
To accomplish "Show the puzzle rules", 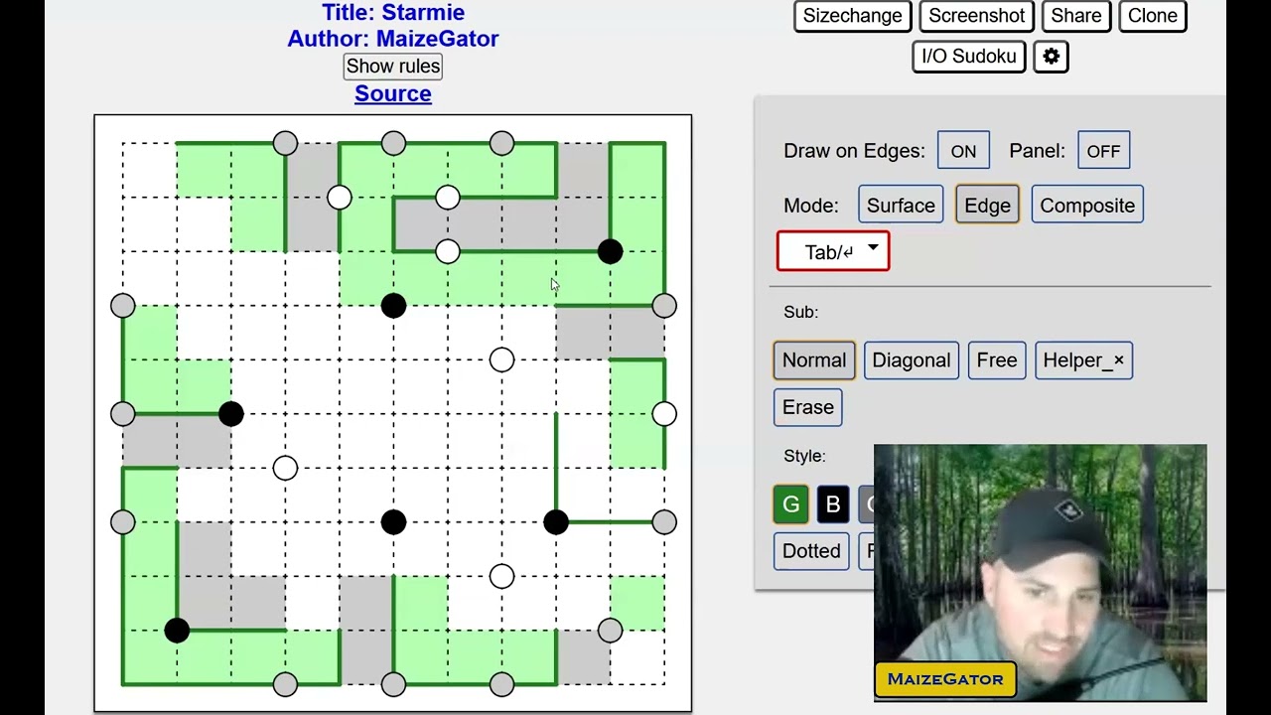I will (x=393, y=67).
